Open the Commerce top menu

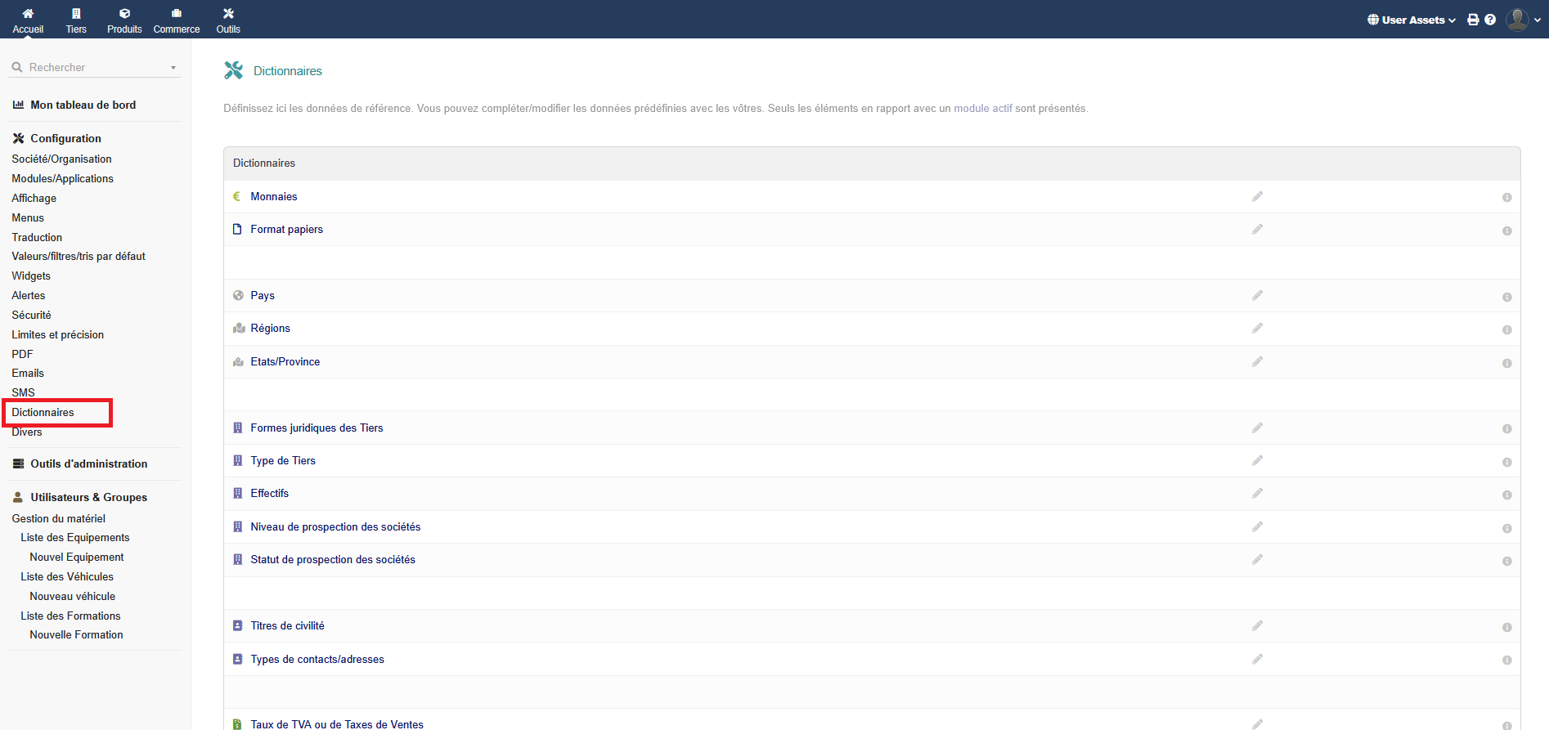[x=177, y=20]
